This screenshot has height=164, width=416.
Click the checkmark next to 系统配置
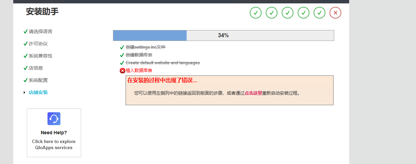pos(25,80)
